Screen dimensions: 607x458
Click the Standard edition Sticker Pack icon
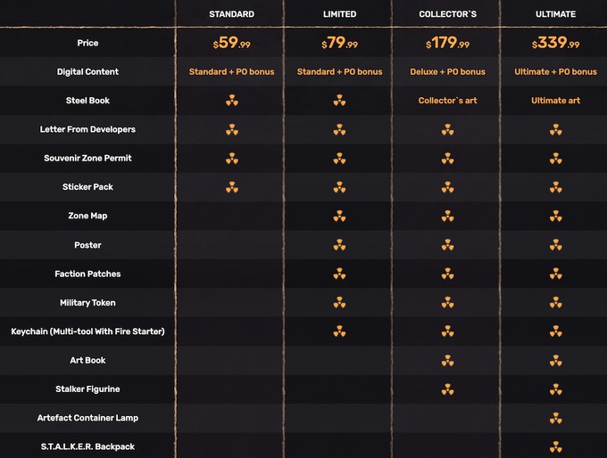[x=232, y=187]
